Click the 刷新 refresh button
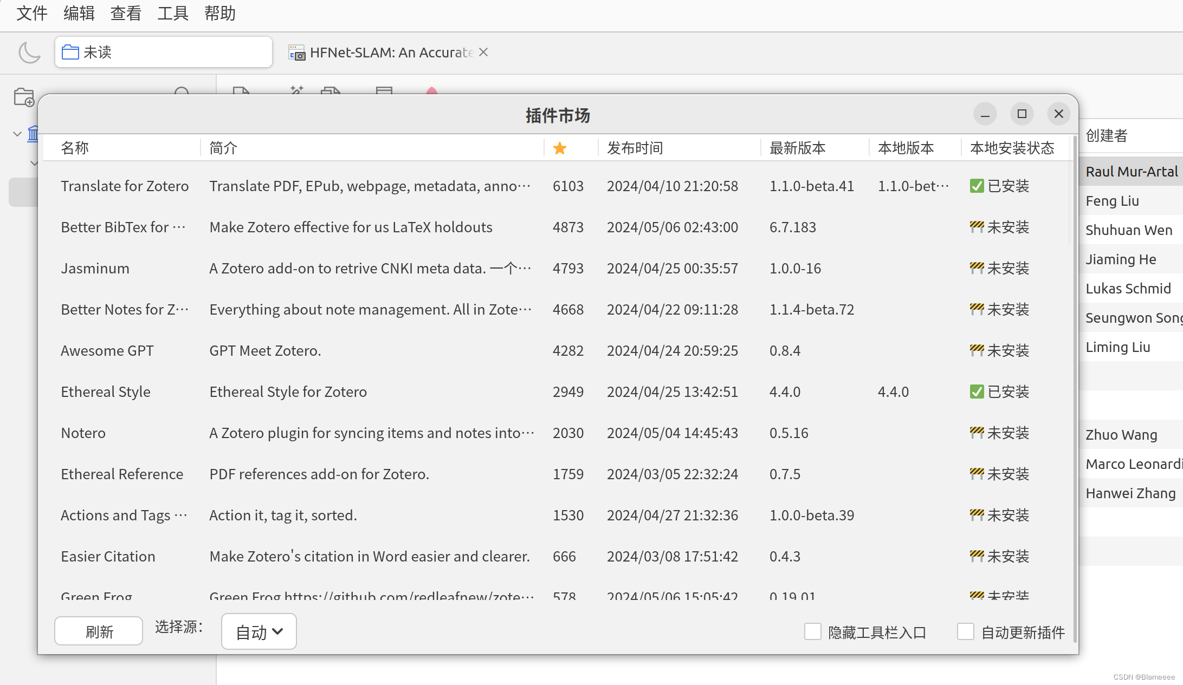 coord(99,631)
